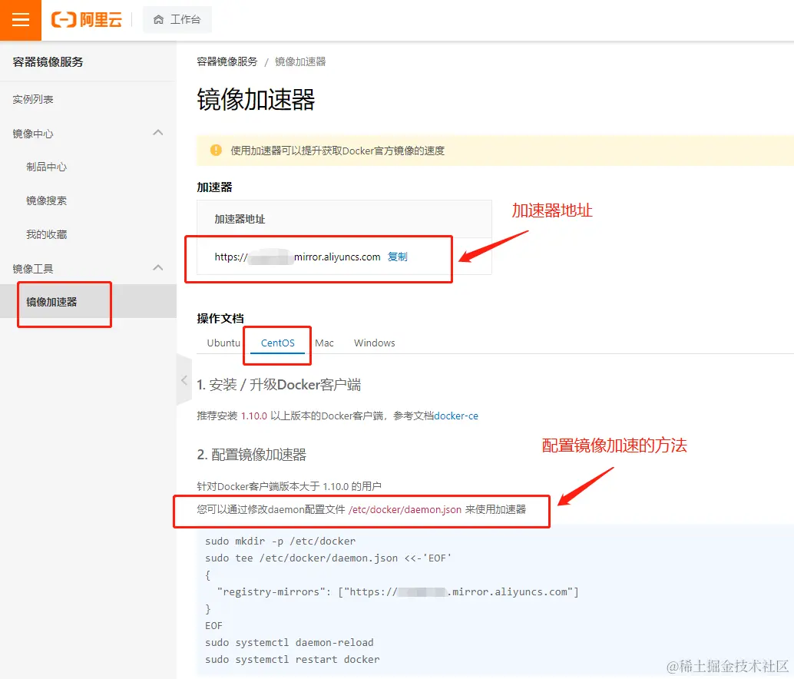
Task: Switch to the Ubuntu tab
Action: coord(223,343)
